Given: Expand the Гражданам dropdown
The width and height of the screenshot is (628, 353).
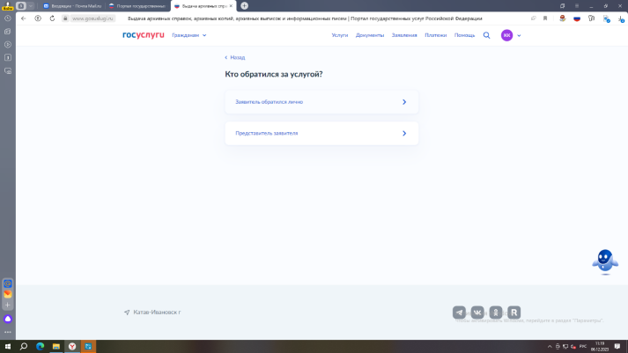Looking at the screenshot, I should [189, 35].
